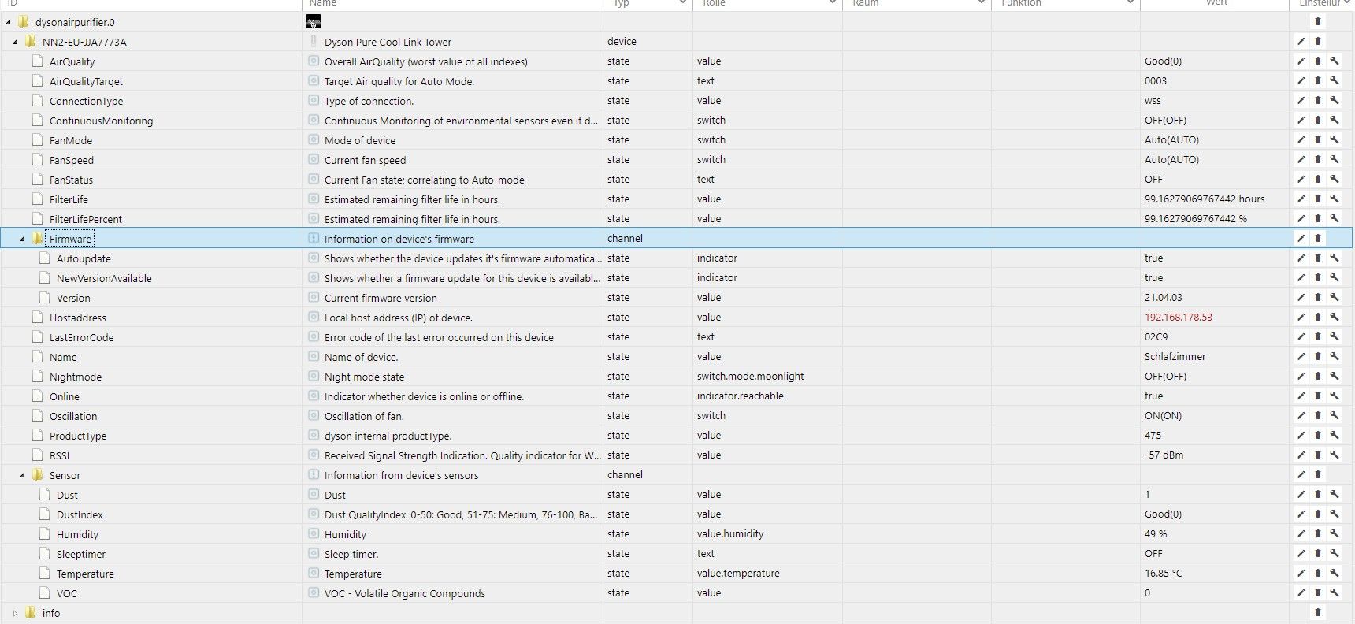Delete the Version state via trash icon
Viewport: 1355px width, 624px height.
[1318, 298]
